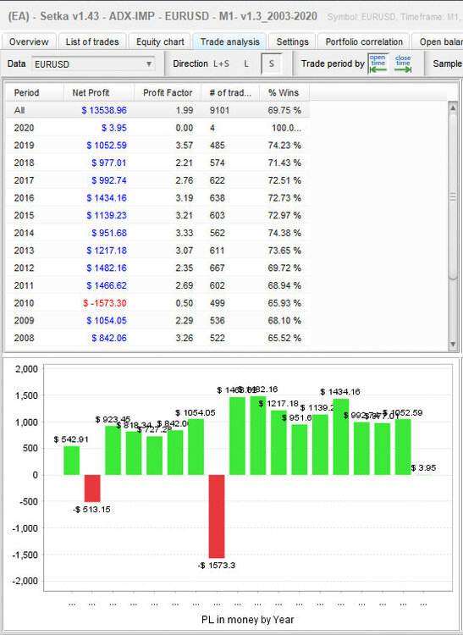Expand the Data EURUSD dropdown
Viewport: 463px width, 635px height.
[x=93, y=64]
